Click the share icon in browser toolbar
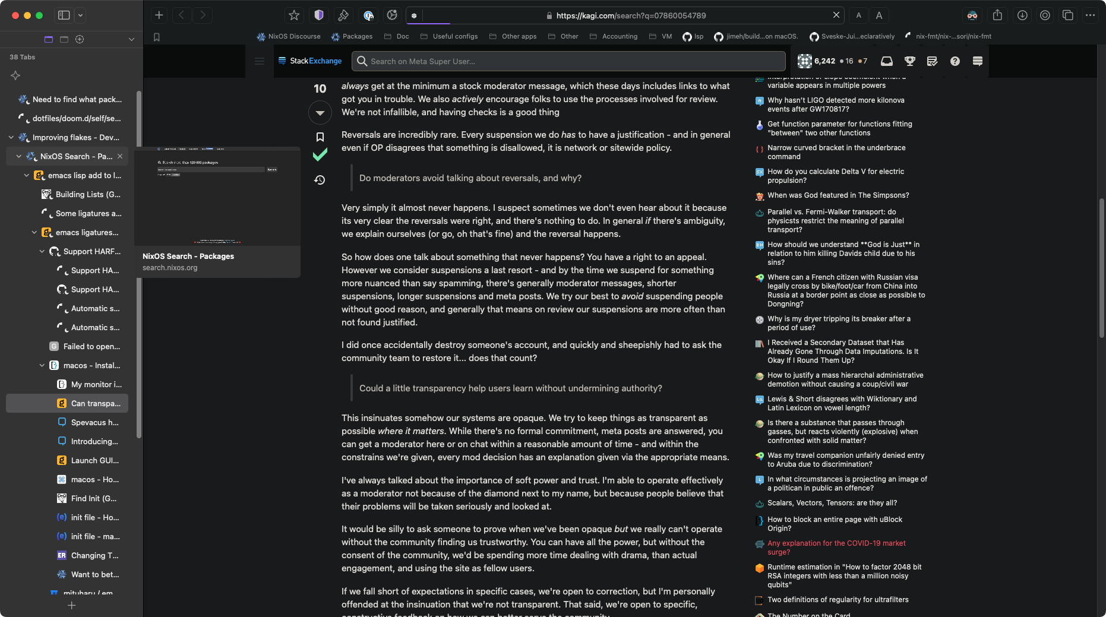 (997, 15)
